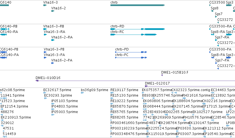Open the IP05103.5prime EST entry
The image size is (235, 138).
pyautogui.click(x=64, y=101)
